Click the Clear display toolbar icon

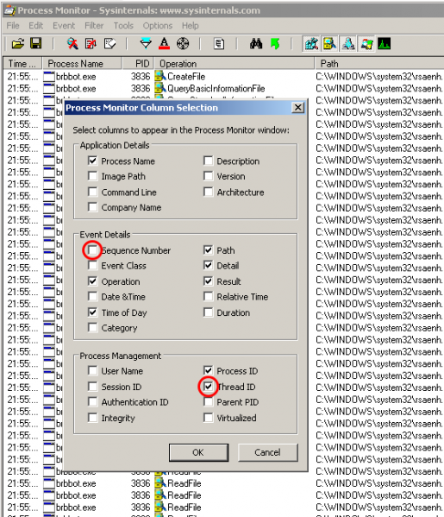click(x=109, y=43)
